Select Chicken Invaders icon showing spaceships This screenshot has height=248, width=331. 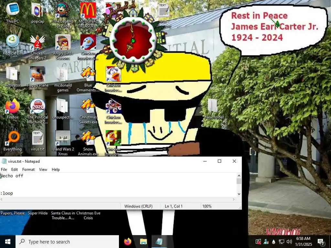[x=113, y=111]
